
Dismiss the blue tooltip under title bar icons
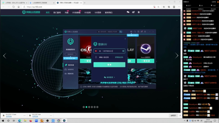pos(137,35)
